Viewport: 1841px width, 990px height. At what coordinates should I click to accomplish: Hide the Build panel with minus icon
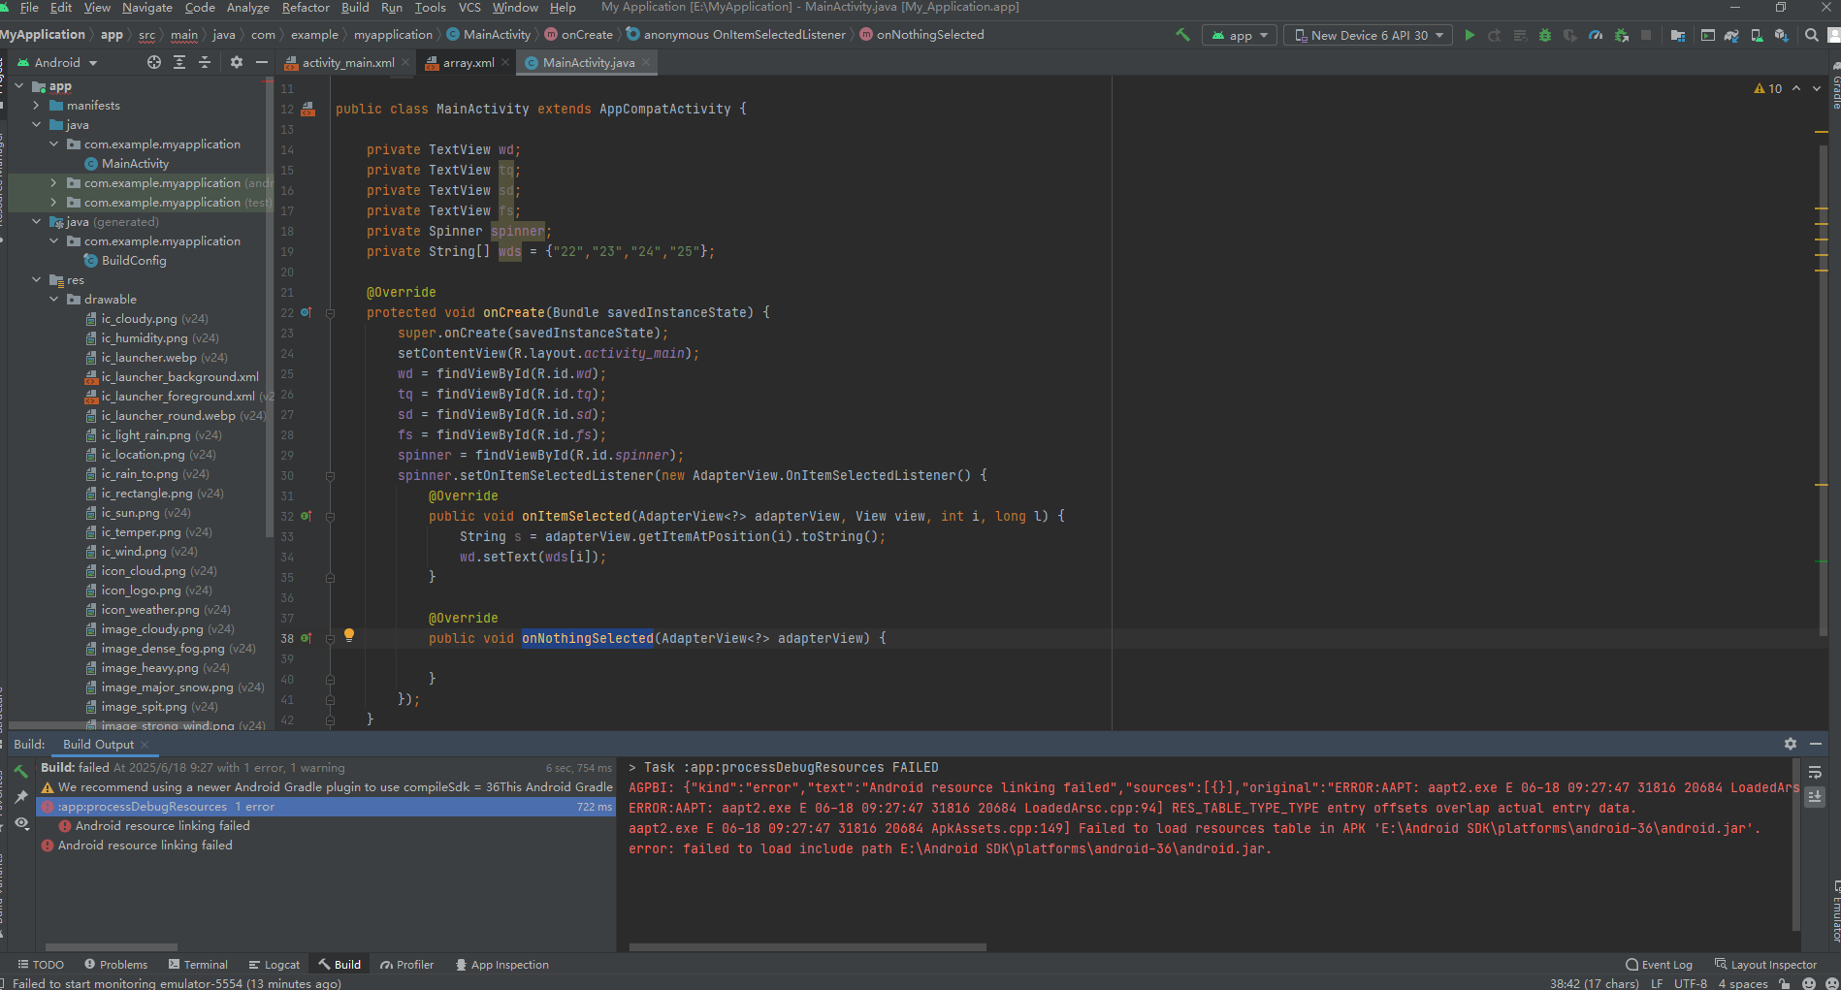(x=1816, y=744)
